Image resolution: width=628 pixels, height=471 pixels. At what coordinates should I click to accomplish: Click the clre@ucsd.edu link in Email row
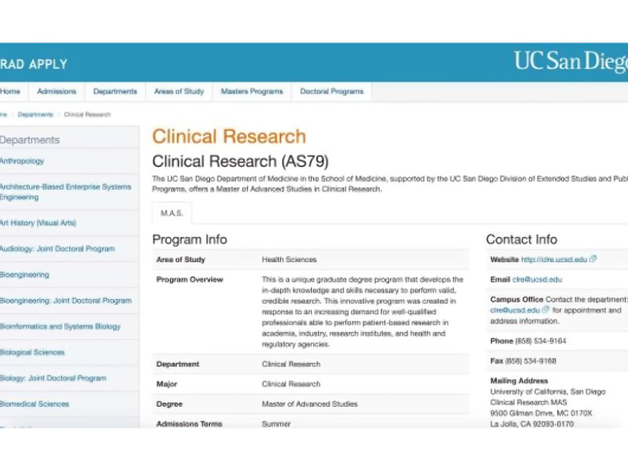tap(537, 279)
